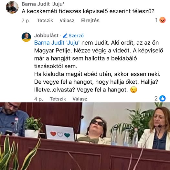
Task: Open the Jobbulást page name link
Action: point(46,36)
